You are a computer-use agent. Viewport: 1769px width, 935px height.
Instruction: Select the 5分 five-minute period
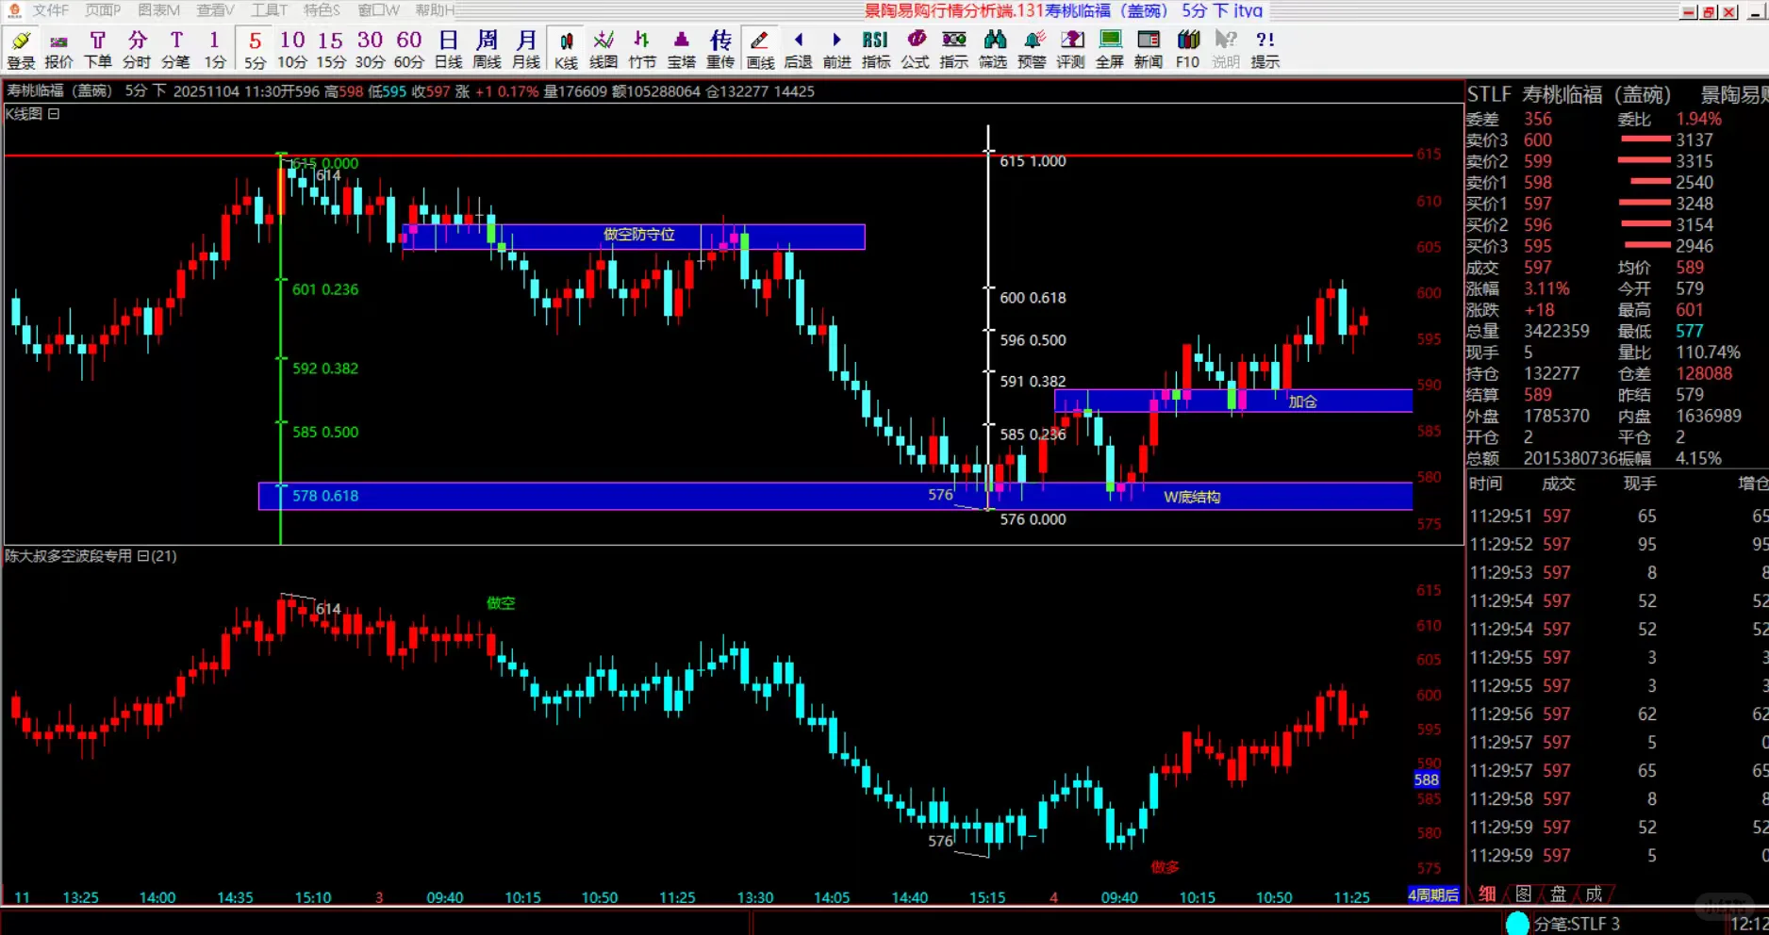point(255,49)
